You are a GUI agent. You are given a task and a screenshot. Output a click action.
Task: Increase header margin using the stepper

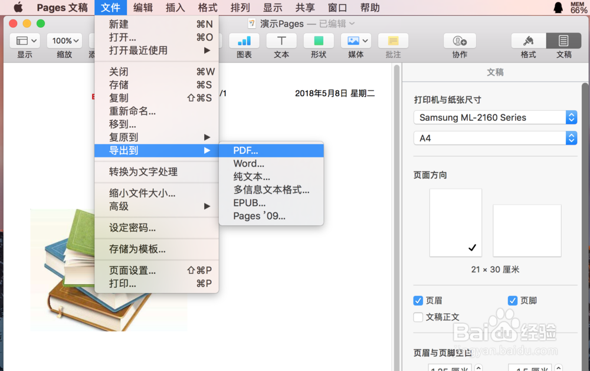tap(478, 367)
